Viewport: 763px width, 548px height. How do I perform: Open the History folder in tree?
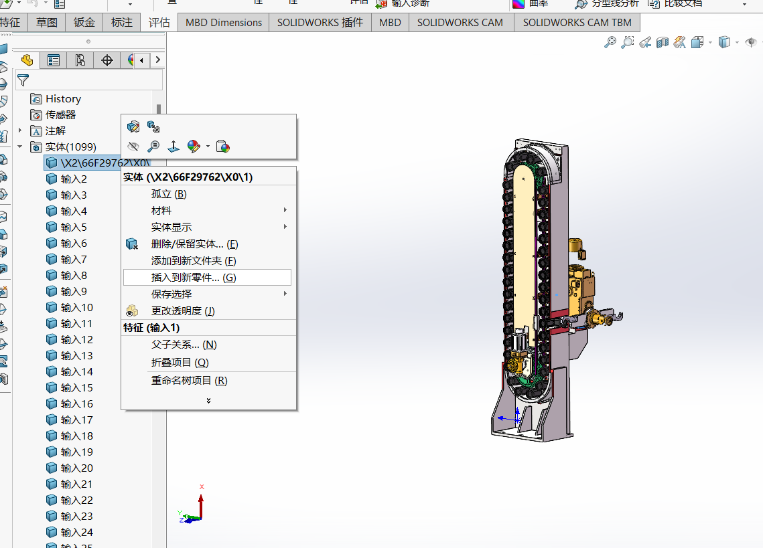click(56, 99)
